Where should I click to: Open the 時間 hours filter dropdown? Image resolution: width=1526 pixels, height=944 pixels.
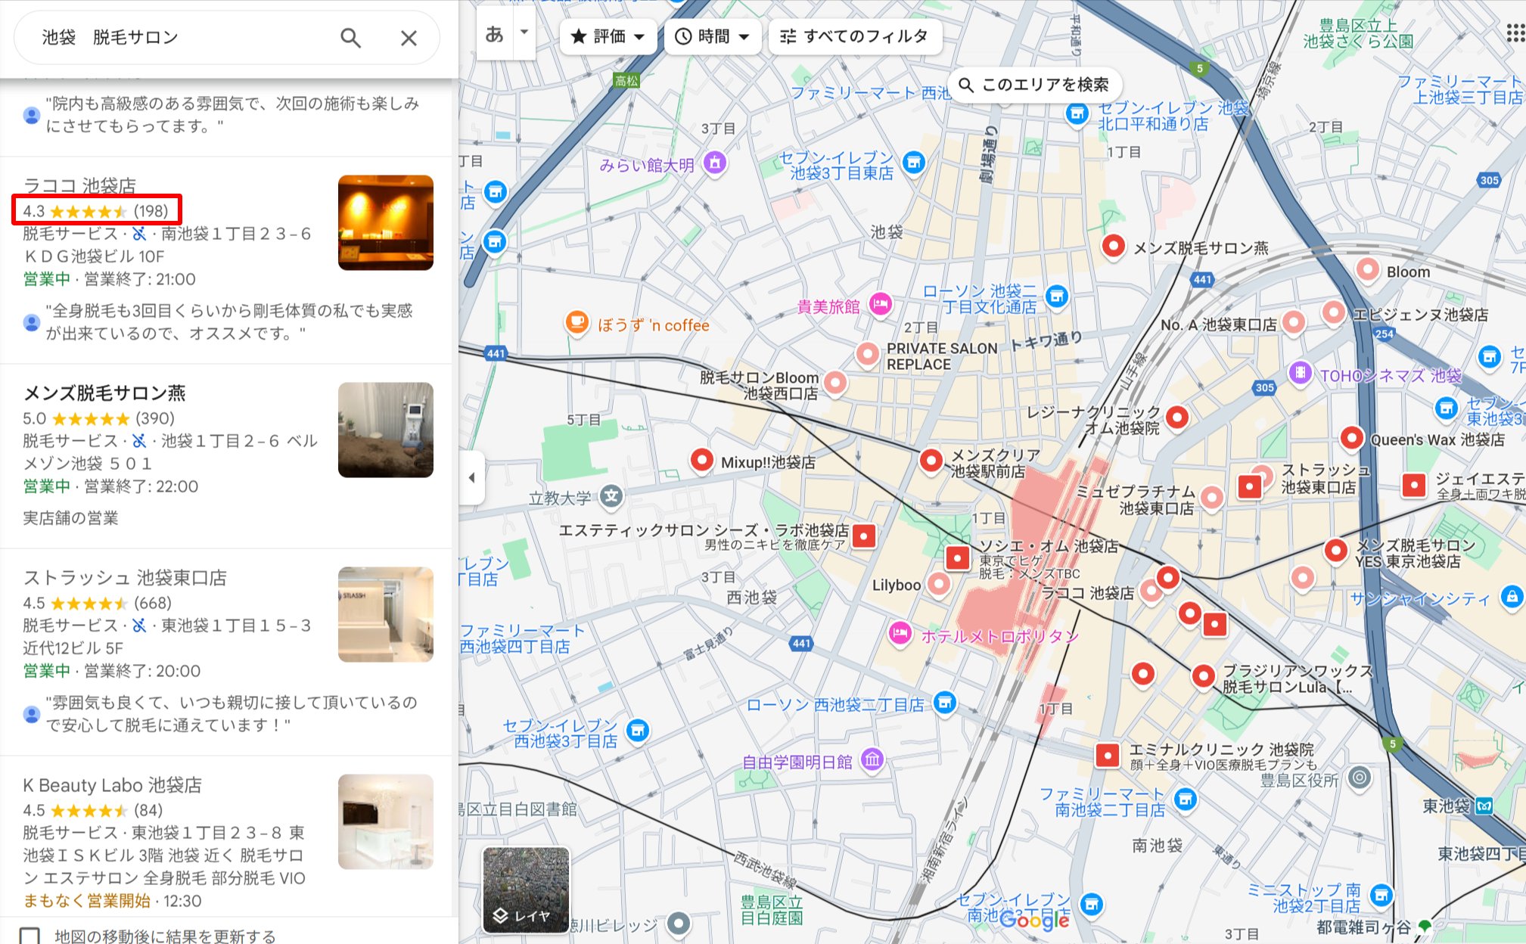click(x=712, y=36)
